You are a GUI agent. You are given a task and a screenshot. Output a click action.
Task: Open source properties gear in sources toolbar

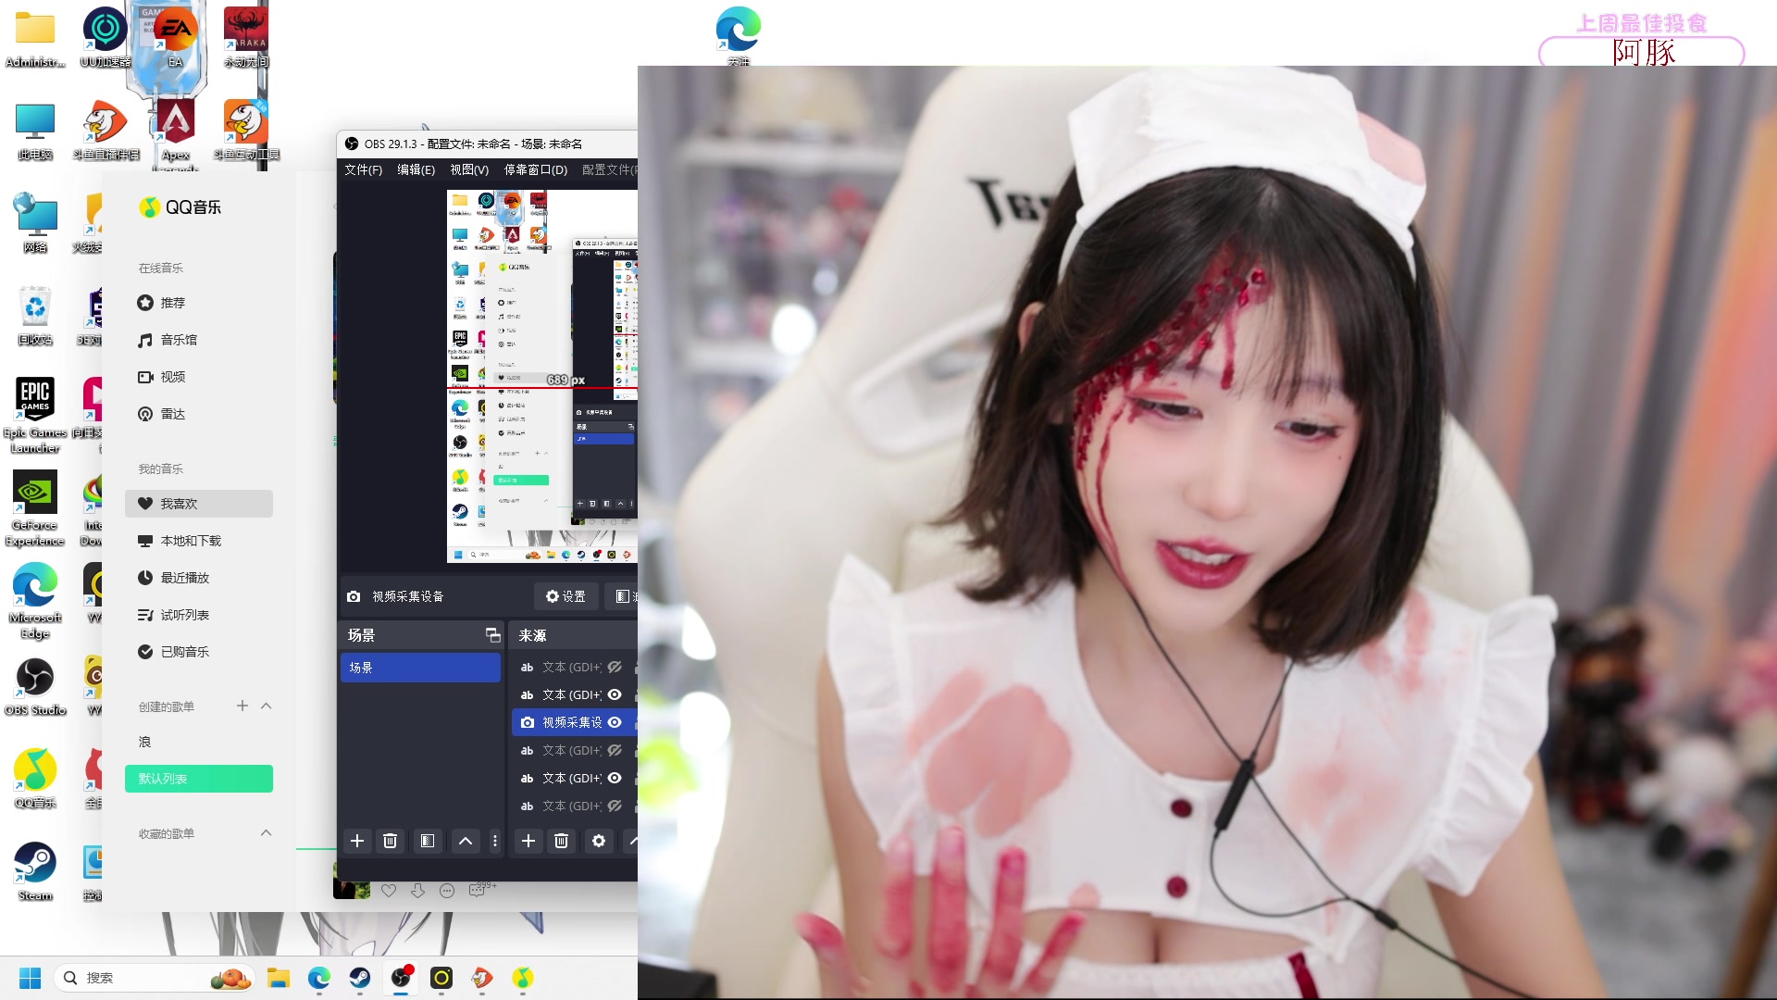[x=599, y=841]
